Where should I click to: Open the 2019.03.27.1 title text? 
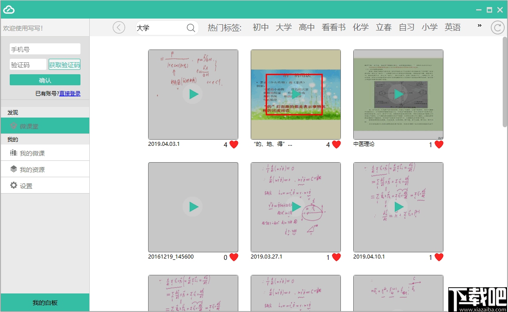[266, 257]
